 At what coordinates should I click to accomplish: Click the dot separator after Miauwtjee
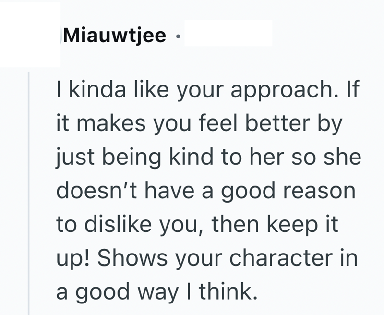(177, 36)
